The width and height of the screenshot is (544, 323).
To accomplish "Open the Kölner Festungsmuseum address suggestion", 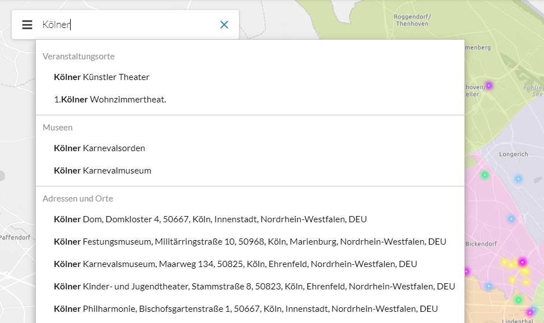I will point(250,241).
